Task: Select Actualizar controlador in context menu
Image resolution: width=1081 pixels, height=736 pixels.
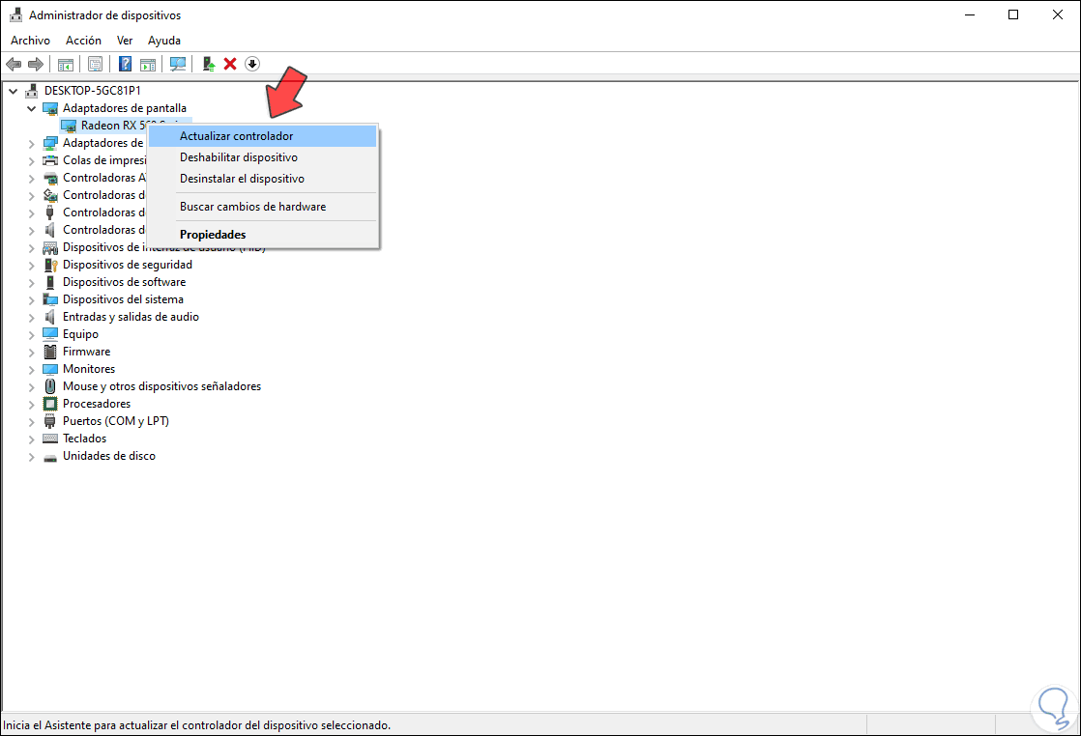Action: pyautogui.click(x=236, y=136)
